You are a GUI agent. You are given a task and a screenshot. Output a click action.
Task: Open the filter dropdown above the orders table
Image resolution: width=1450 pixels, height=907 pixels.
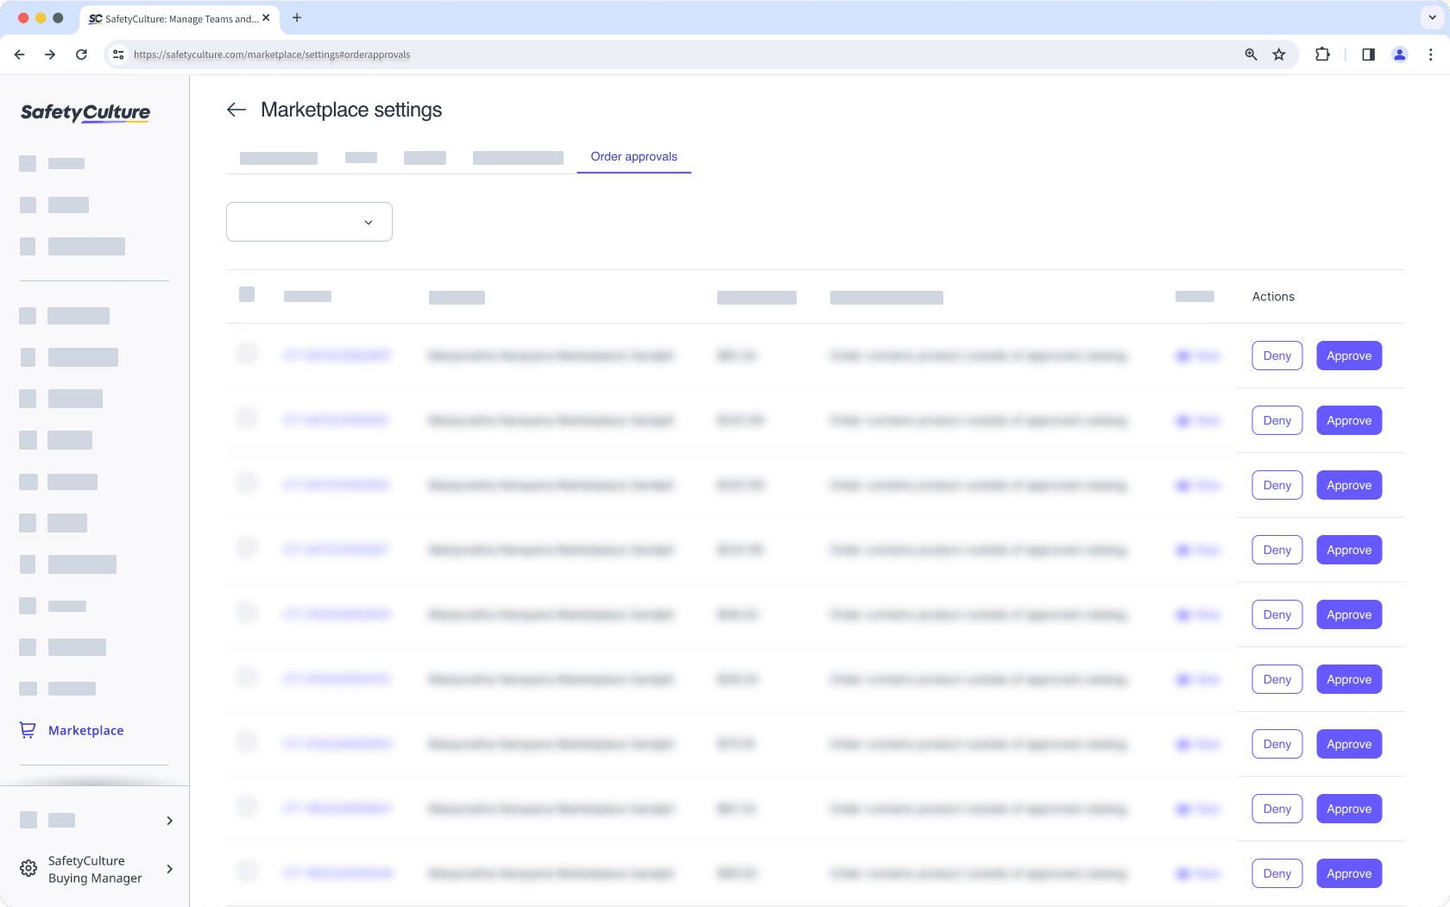click(308, 222)
